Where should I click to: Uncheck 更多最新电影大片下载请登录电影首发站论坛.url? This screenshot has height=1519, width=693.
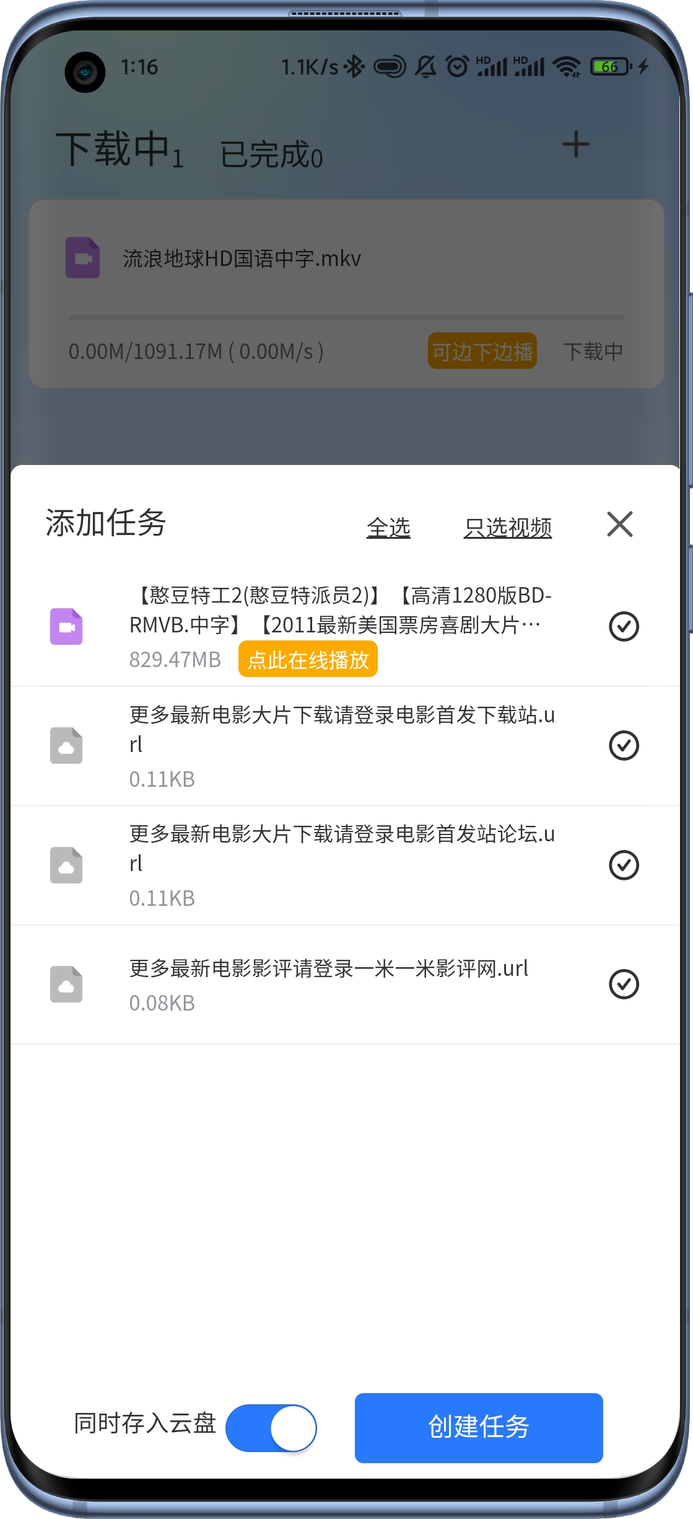click(x=624, y=865)
